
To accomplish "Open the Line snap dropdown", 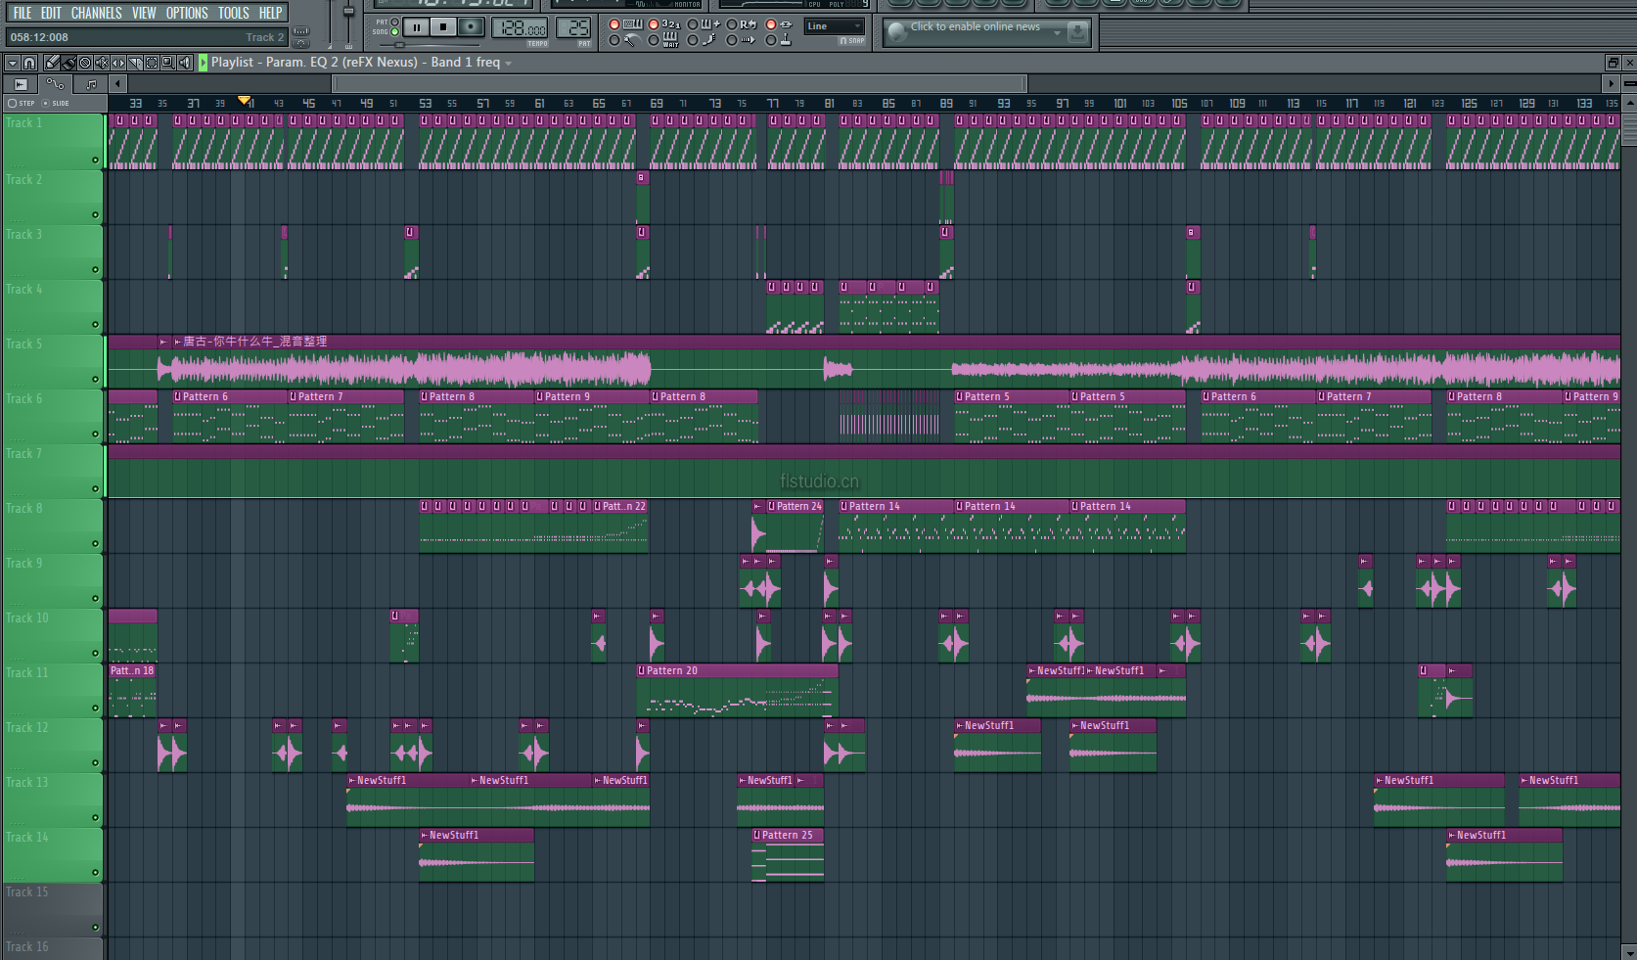I will [x=835, y=26].
